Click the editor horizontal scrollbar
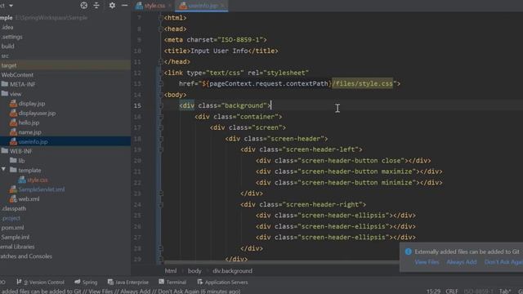The height and width of the screenshot is (294, 523). pos(281,263)
